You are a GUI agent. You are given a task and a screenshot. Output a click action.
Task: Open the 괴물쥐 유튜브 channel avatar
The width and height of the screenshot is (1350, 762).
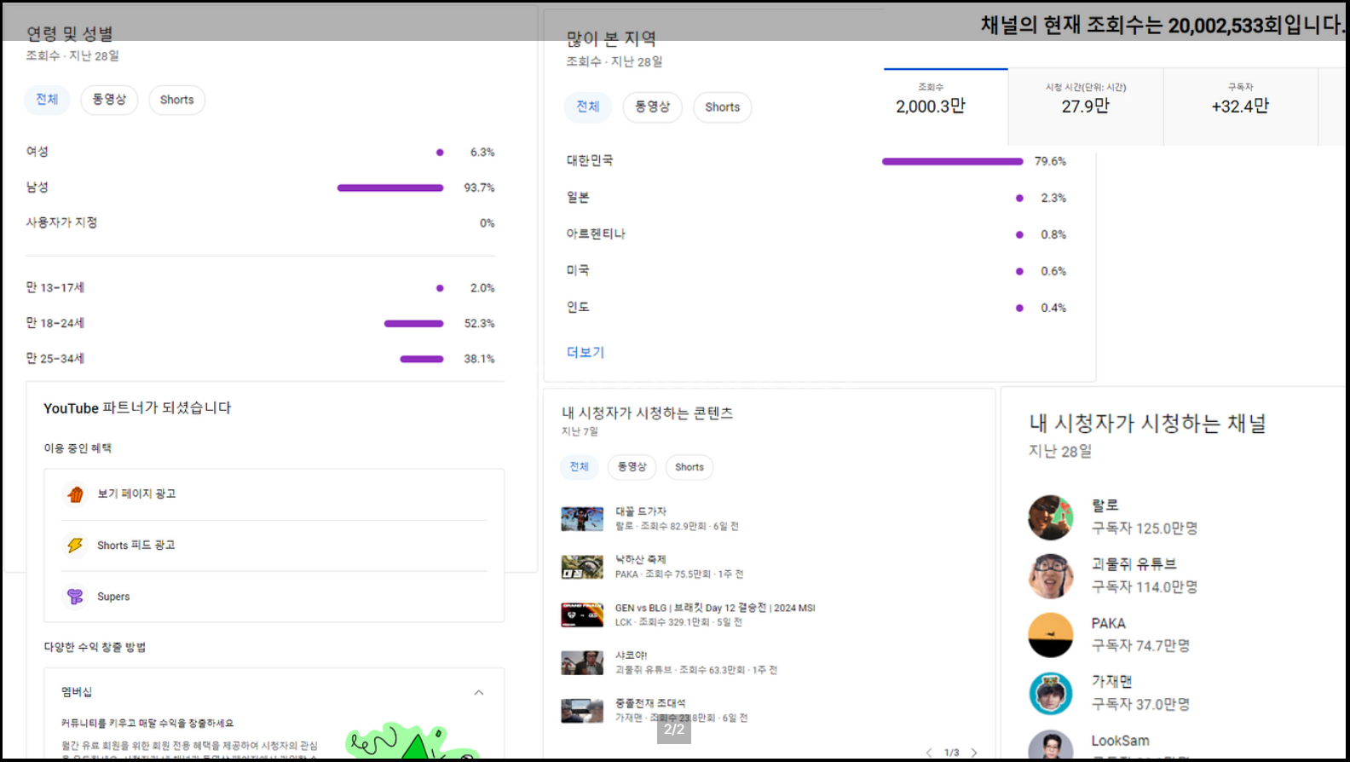tap(1051, 576)
